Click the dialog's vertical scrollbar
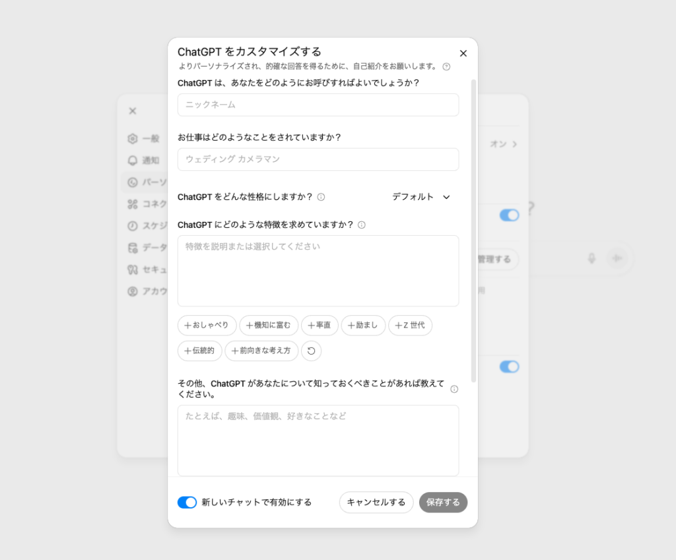This screenshot has width=676, height=560. (x=473, y=231)
